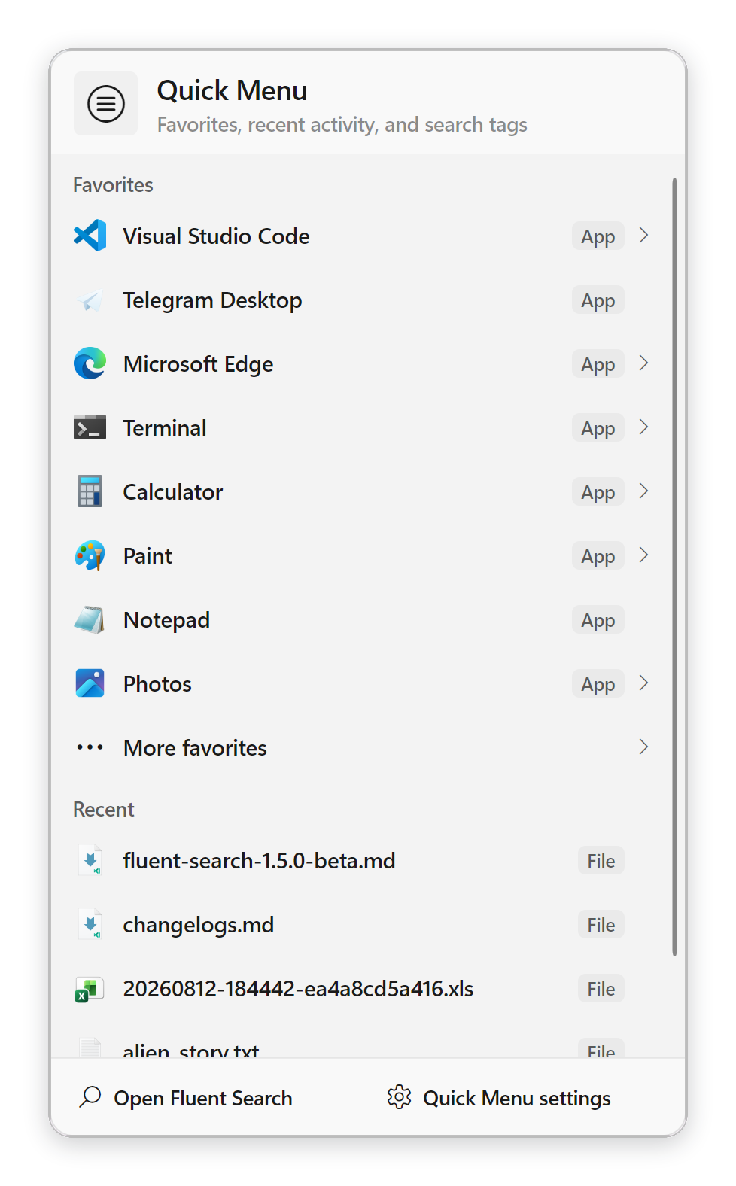
Task: Open Fluent Search button
Action: tap(186, 1098)
